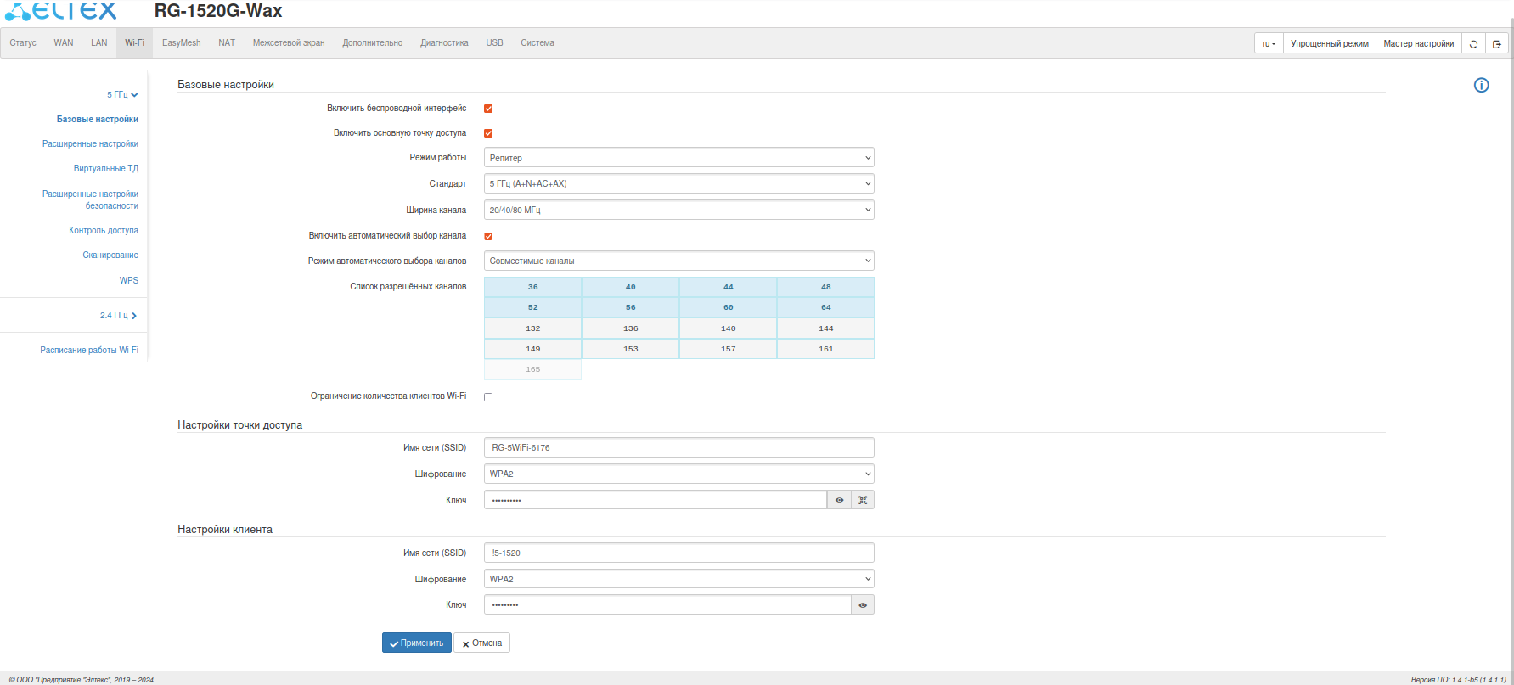Open Режим автоматического выбора каналов dropdown

(x=679, y=261)
